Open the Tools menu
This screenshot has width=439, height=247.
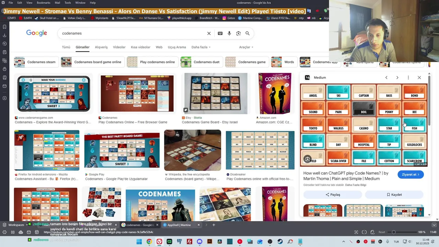pos(68,3)
